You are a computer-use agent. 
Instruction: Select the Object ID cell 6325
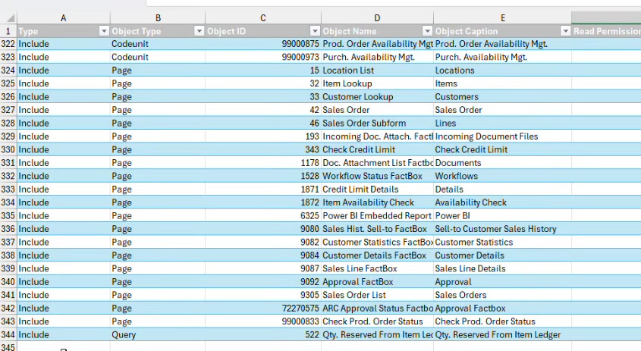click(263, 216)
